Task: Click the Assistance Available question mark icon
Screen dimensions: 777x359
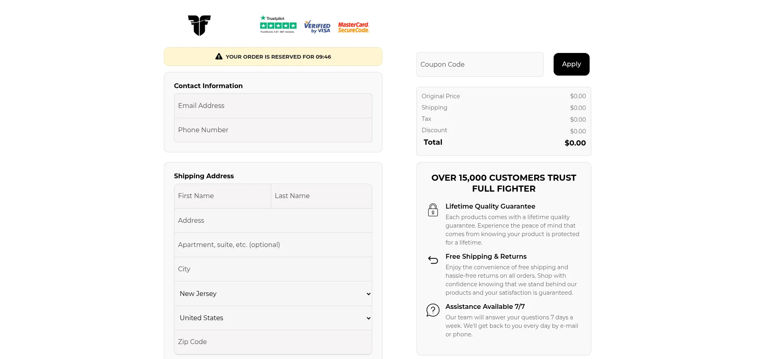Action: [x=433, y=310]
